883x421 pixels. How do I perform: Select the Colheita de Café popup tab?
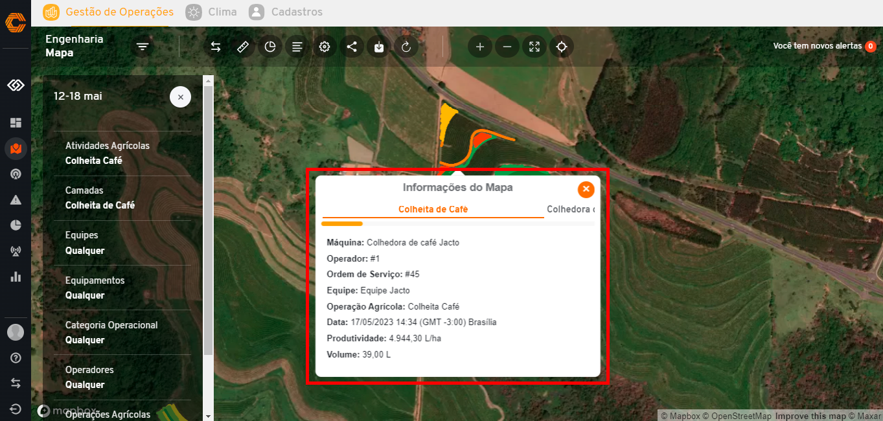[x=433, y=209]
